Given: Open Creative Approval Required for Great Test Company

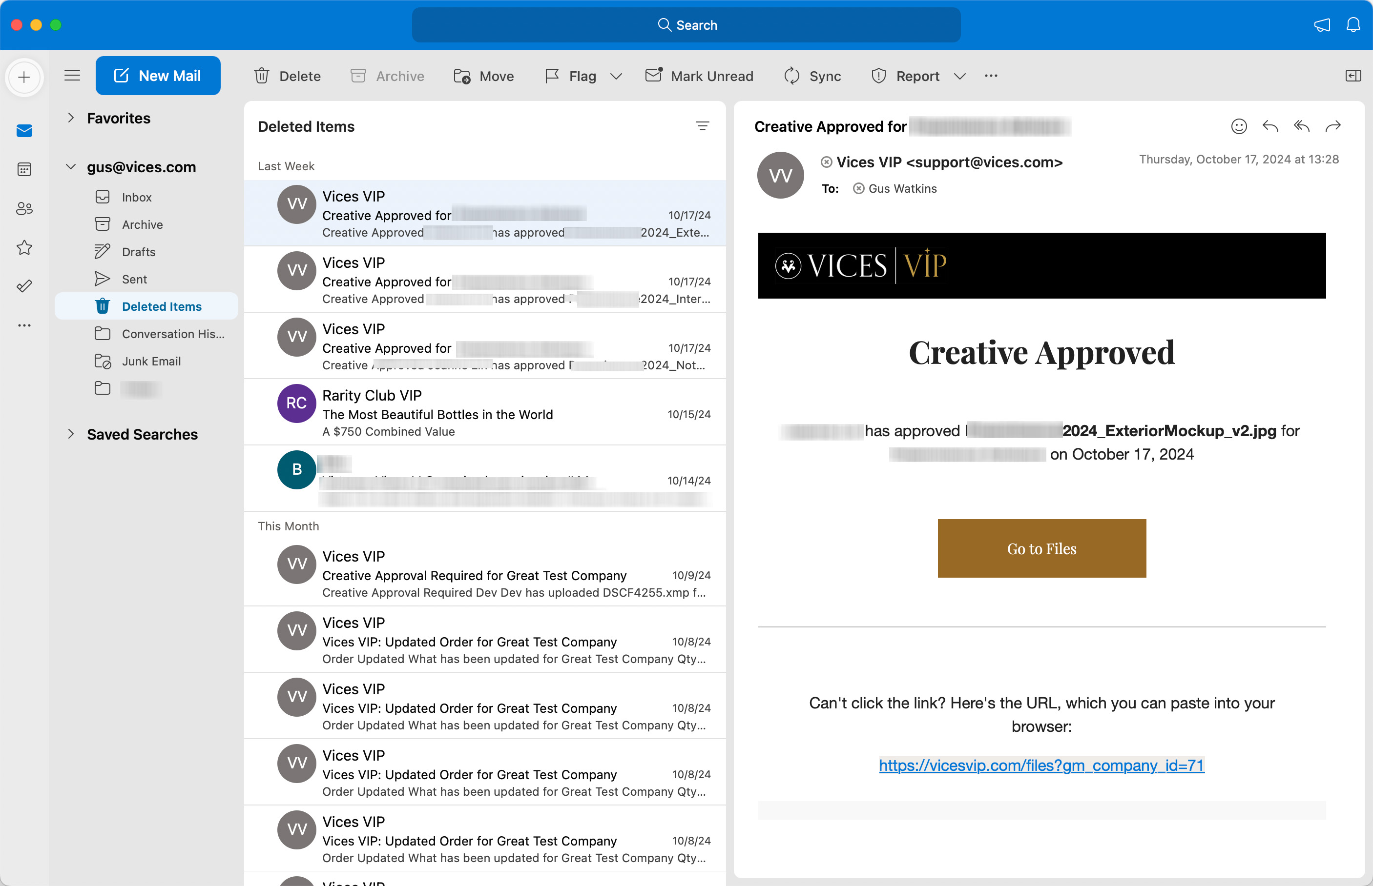Looking at the screenshot, I should [485, 573].
